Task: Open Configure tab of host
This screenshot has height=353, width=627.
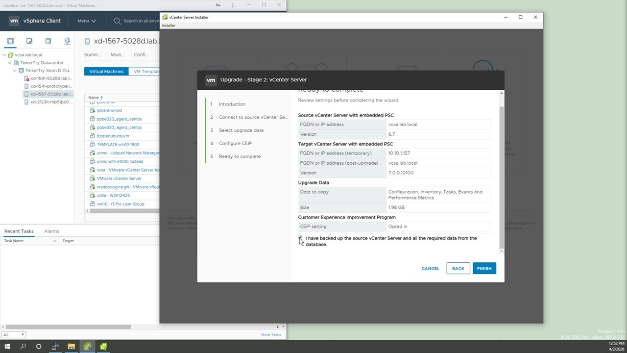Action: (141, 54)
